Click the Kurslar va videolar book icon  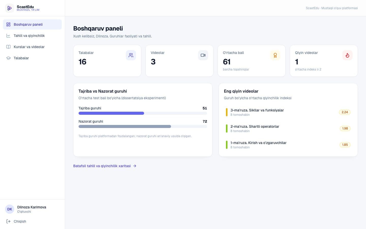tap(8, 47)
